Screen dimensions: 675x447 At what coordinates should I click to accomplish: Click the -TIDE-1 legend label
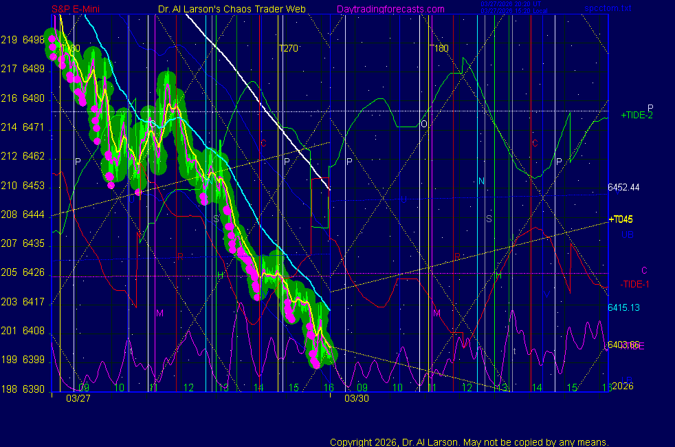[634, 284]
